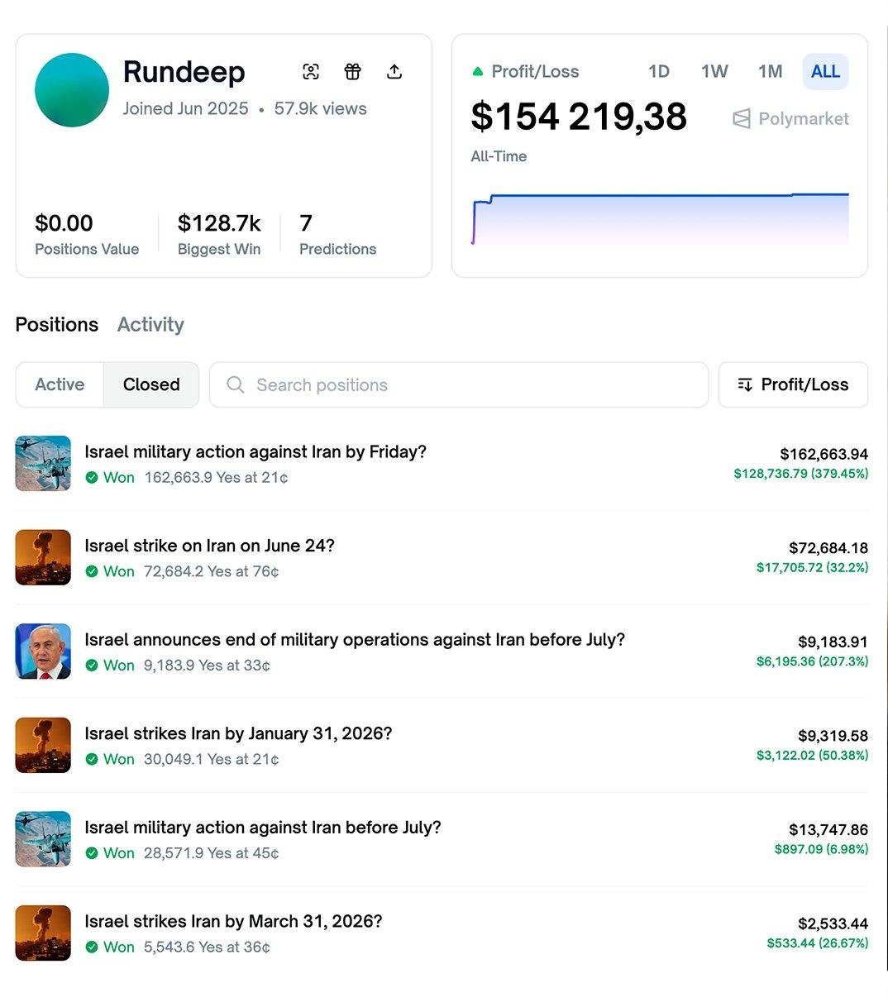Click the scan profile icon beside Rundeep
Image resolution: width=888 pixels, height=1007 pixels.
(x=311, y=72)
